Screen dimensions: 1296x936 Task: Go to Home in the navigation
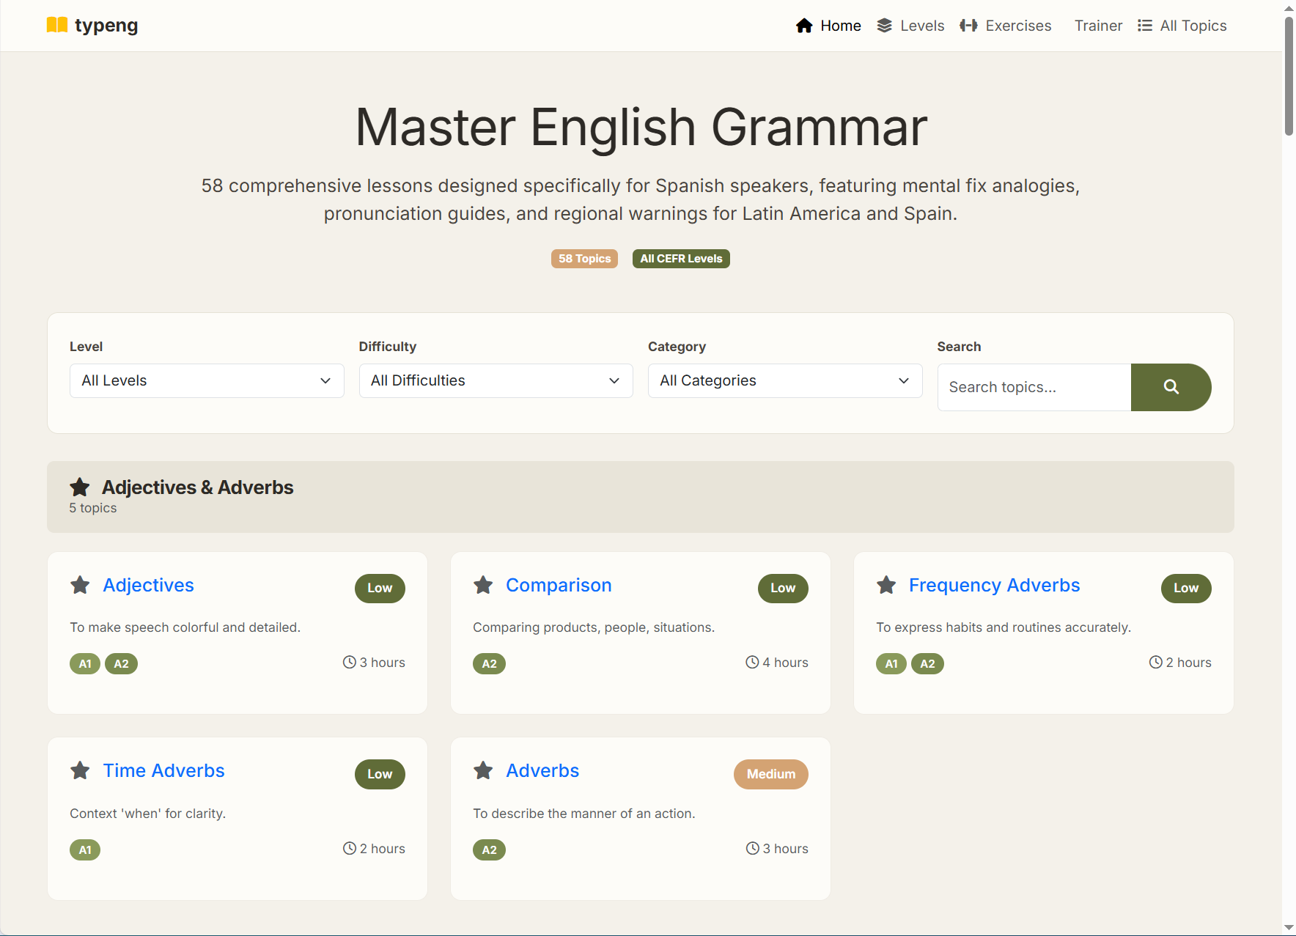coord(828,26)
